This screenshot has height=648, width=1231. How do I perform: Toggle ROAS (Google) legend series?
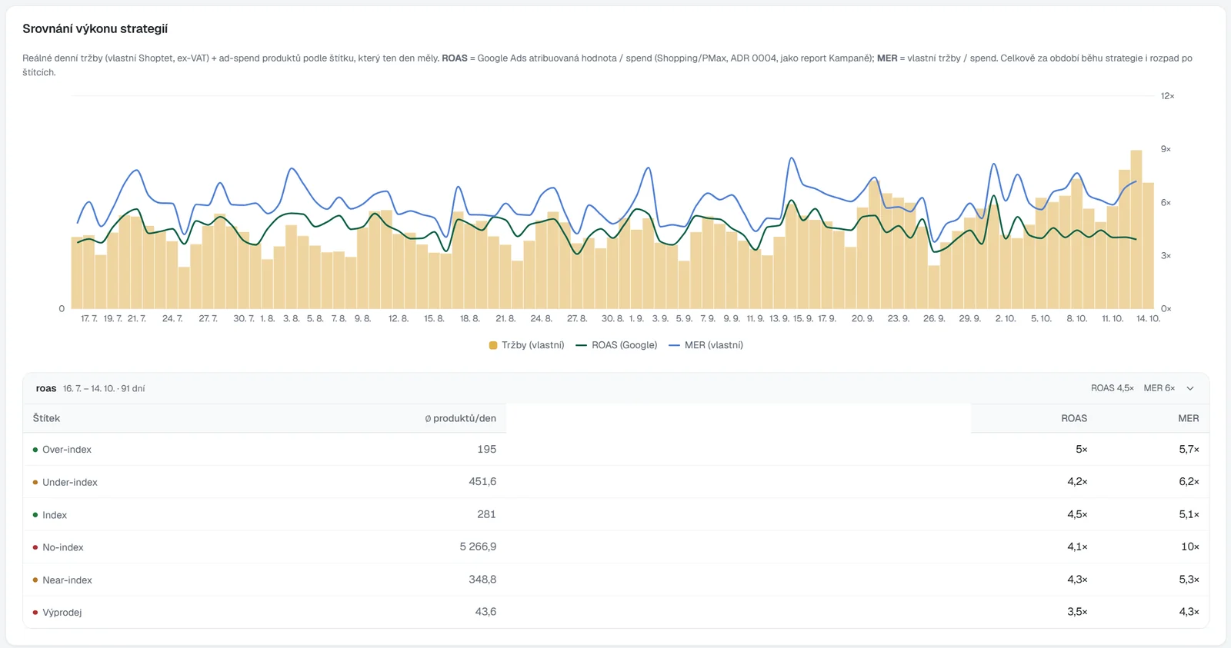click(616, 345)
